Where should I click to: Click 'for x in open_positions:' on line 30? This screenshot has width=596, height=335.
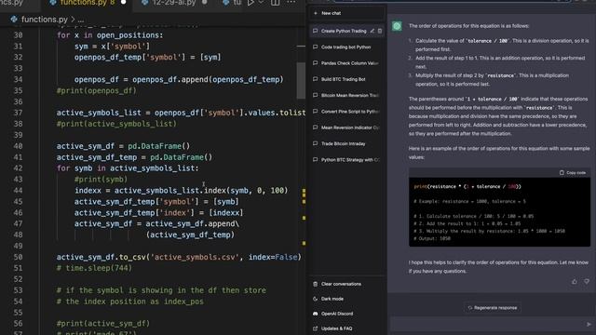(x=110, y=35)
